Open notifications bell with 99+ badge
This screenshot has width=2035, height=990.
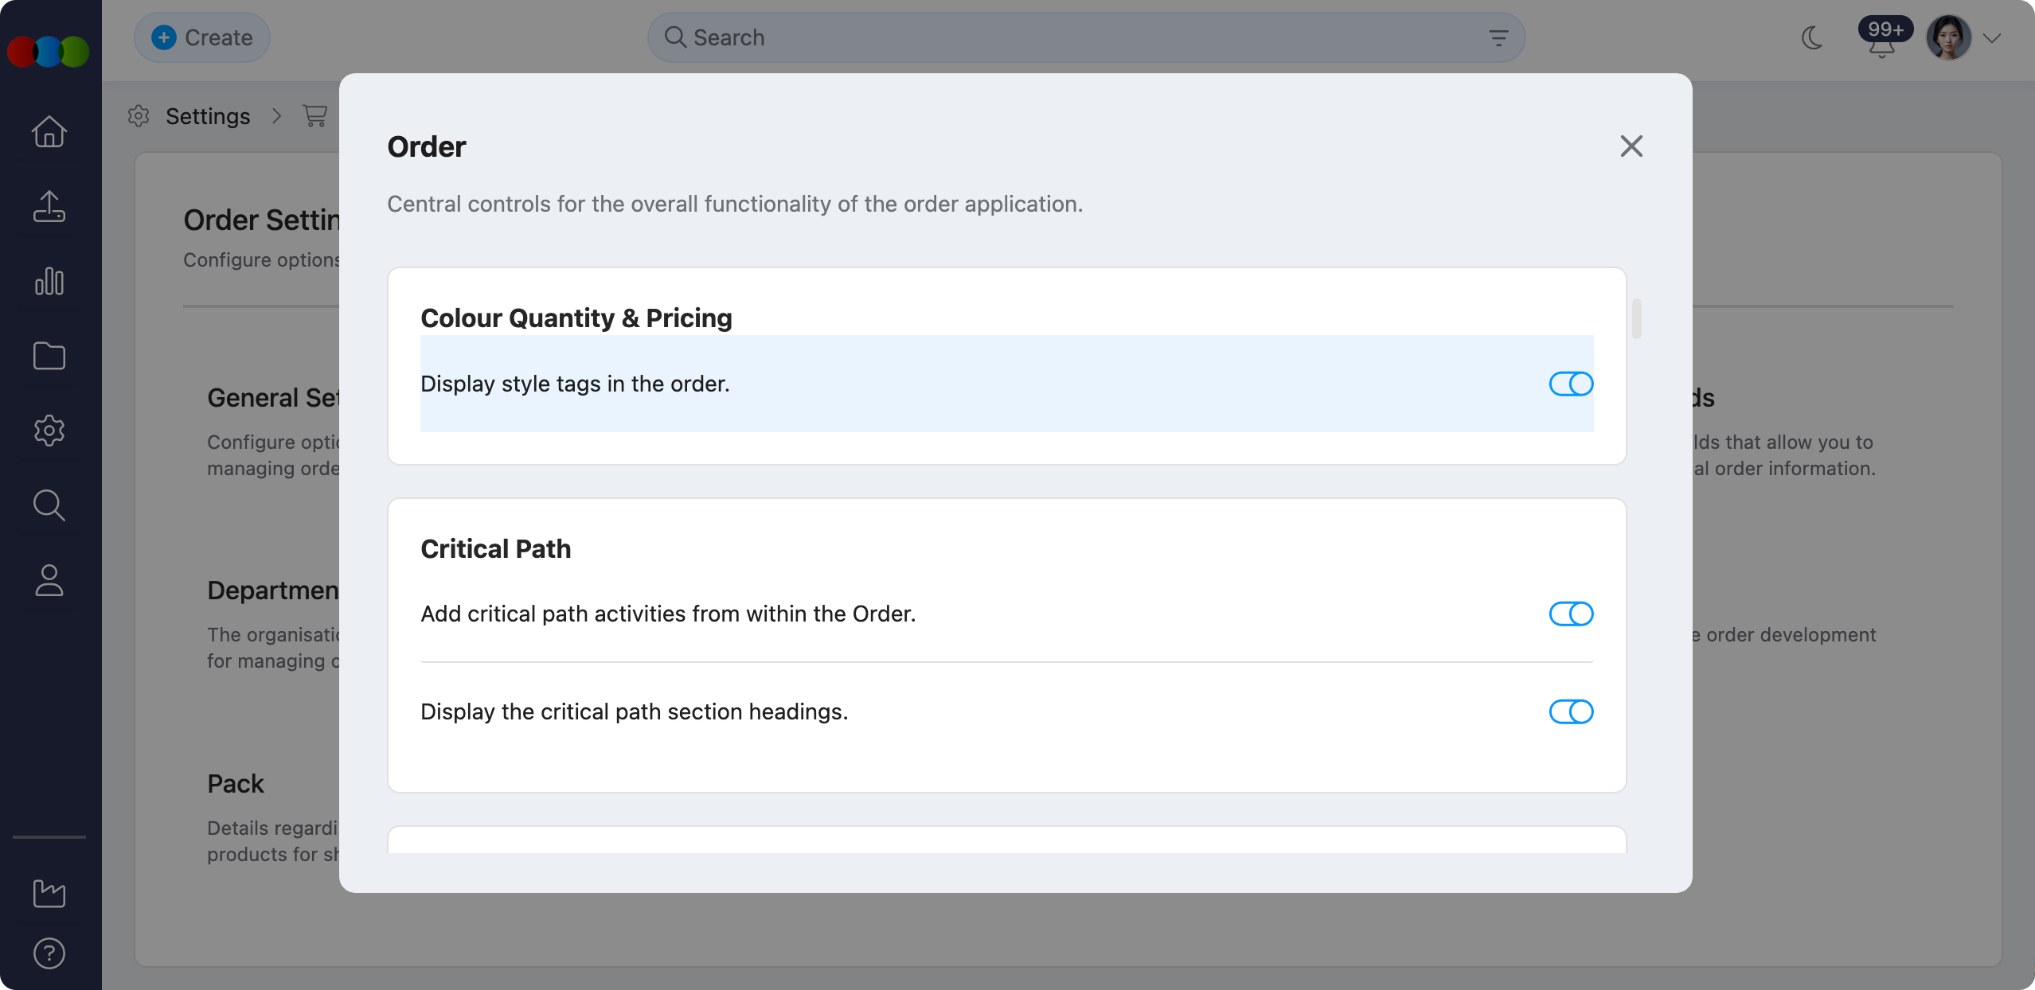click(x=1882, y=44)
